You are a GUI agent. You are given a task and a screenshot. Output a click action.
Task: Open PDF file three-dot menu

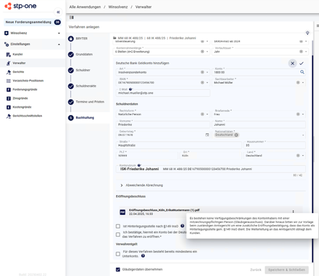[293, 211]
